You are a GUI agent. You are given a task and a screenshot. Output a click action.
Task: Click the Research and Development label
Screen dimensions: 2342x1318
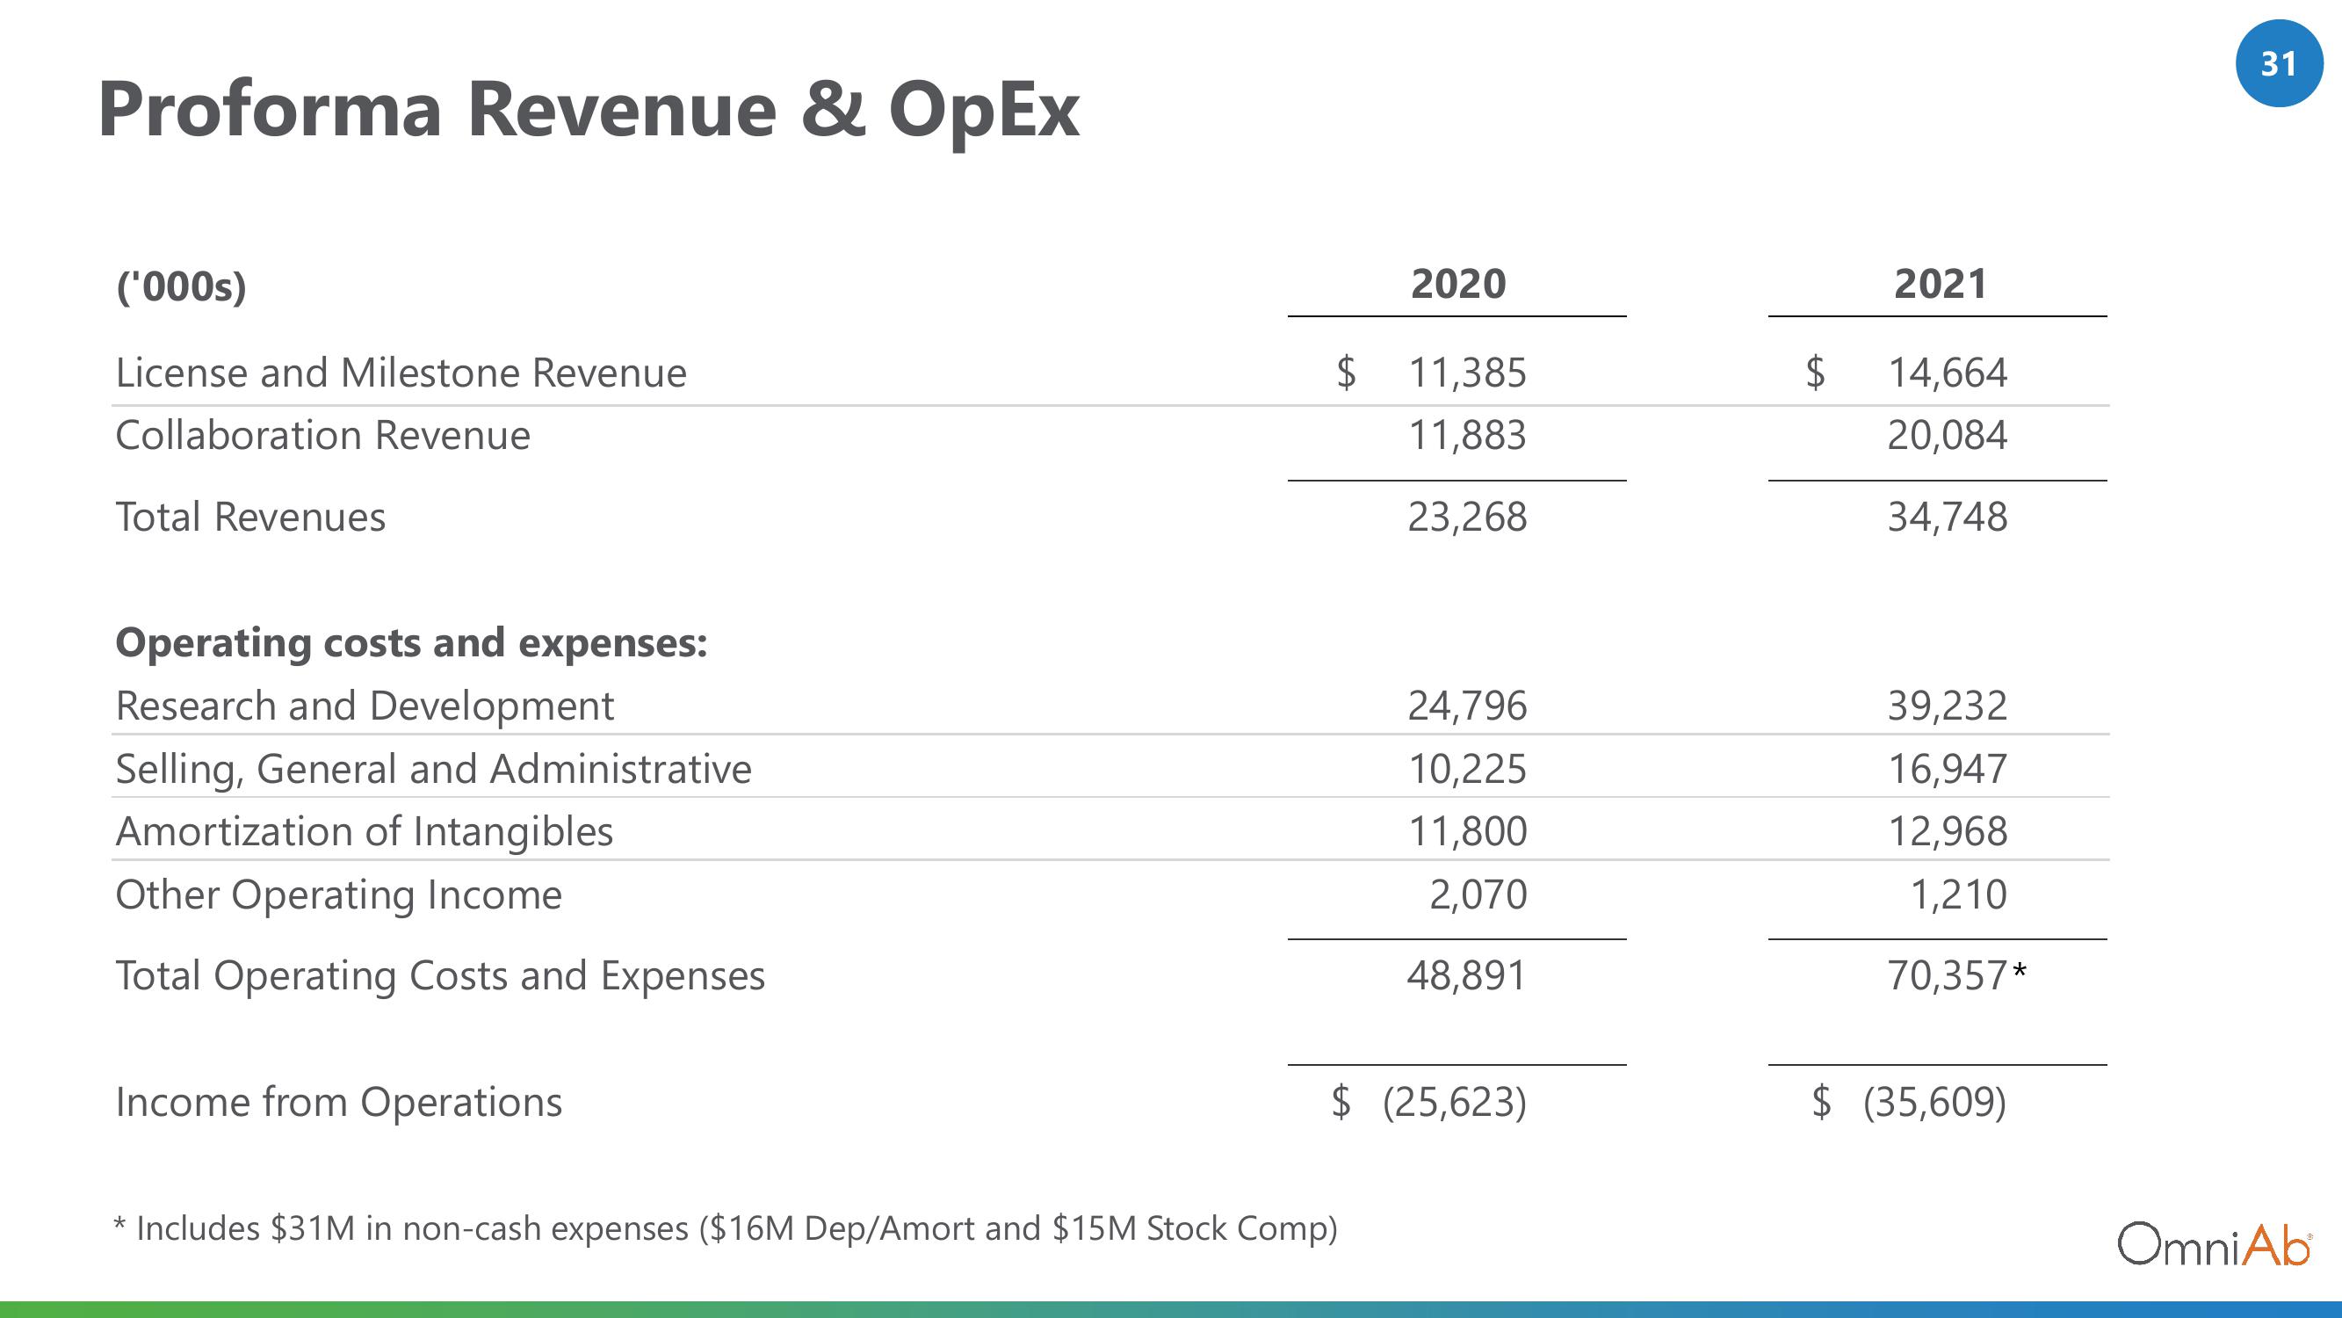point(365,706)
